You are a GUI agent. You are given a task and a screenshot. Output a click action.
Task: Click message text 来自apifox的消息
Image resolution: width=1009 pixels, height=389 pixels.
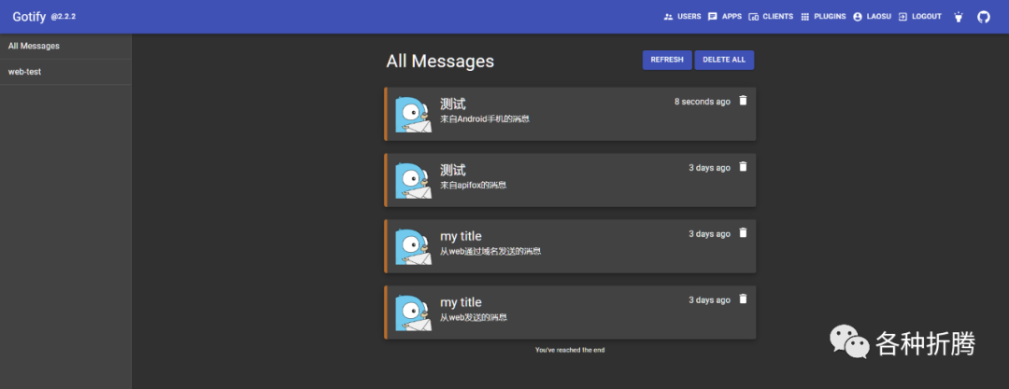[473, 186]
